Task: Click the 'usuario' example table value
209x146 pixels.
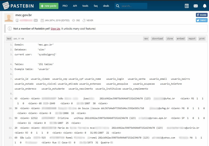Action: tap(43, 69)
